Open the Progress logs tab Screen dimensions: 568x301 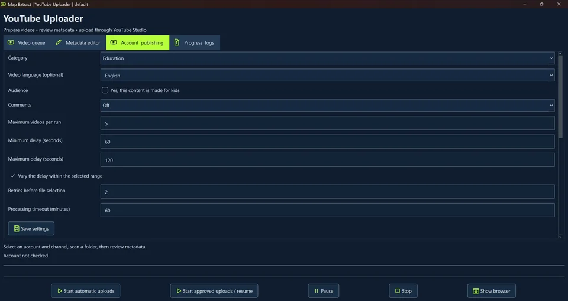coord(195,42)
